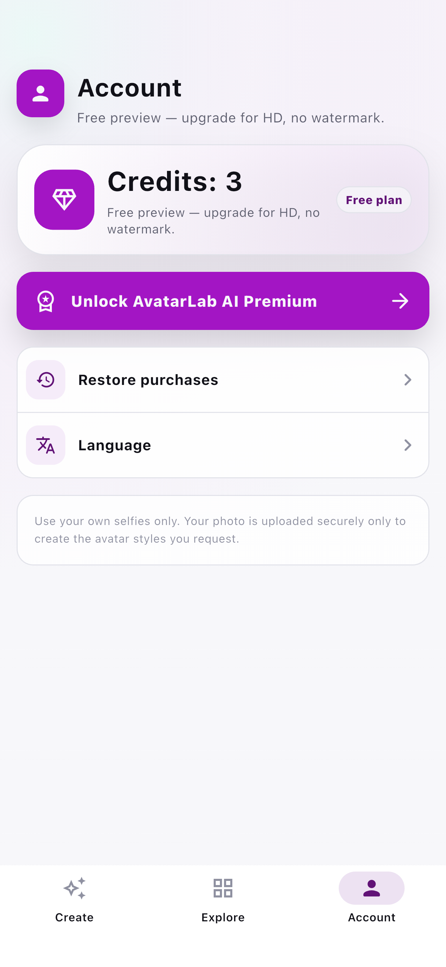Tap the Credits: 3 card
Screen dimensions: 446x967
[223, 199]
